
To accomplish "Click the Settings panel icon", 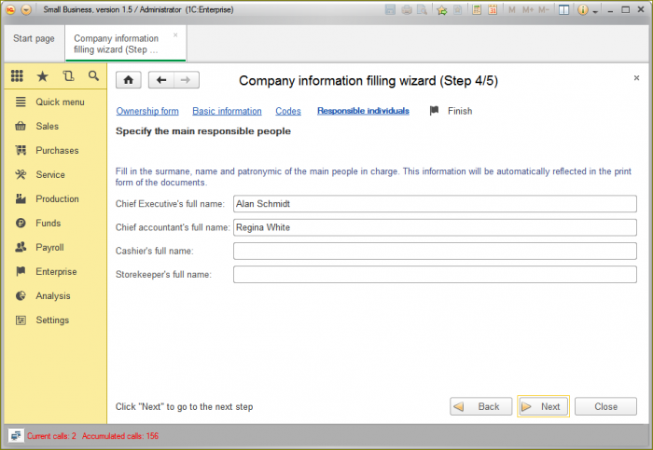I will (x=21, y=320).
